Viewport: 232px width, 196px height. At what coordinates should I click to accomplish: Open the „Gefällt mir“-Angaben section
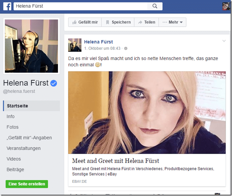(29, 138)
